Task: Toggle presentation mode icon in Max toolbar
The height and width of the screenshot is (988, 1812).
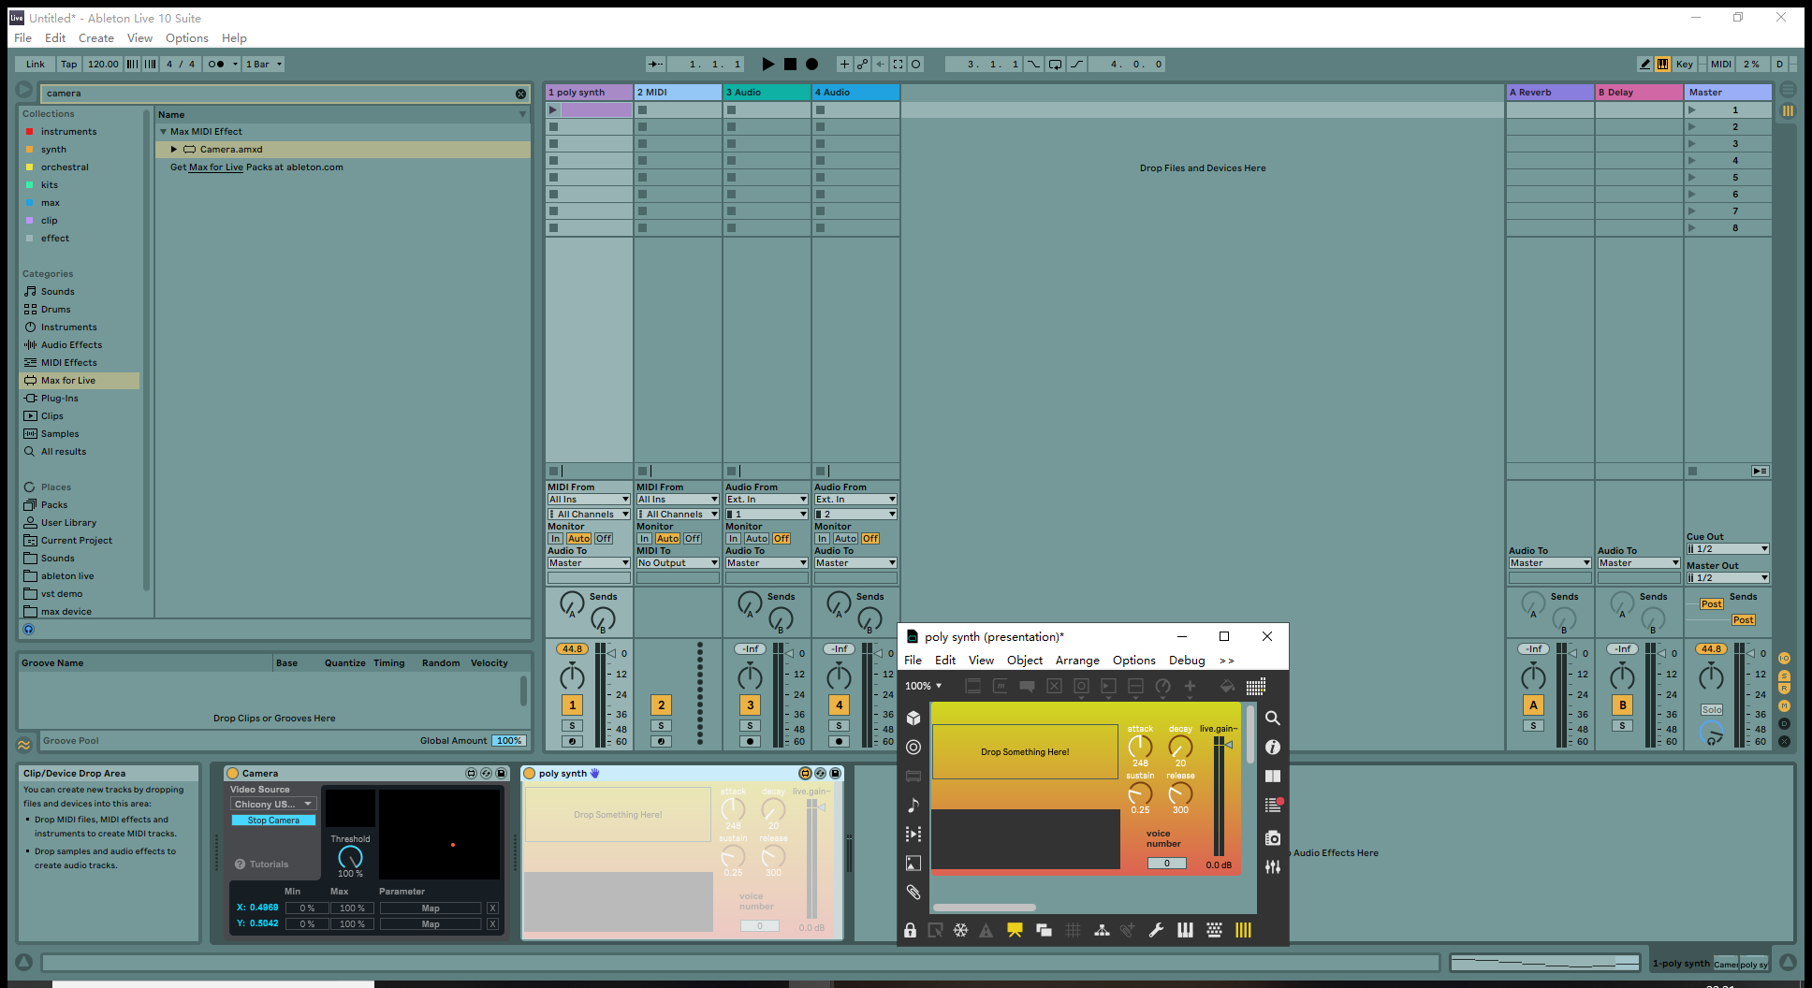Action: tap(1015, 930)
